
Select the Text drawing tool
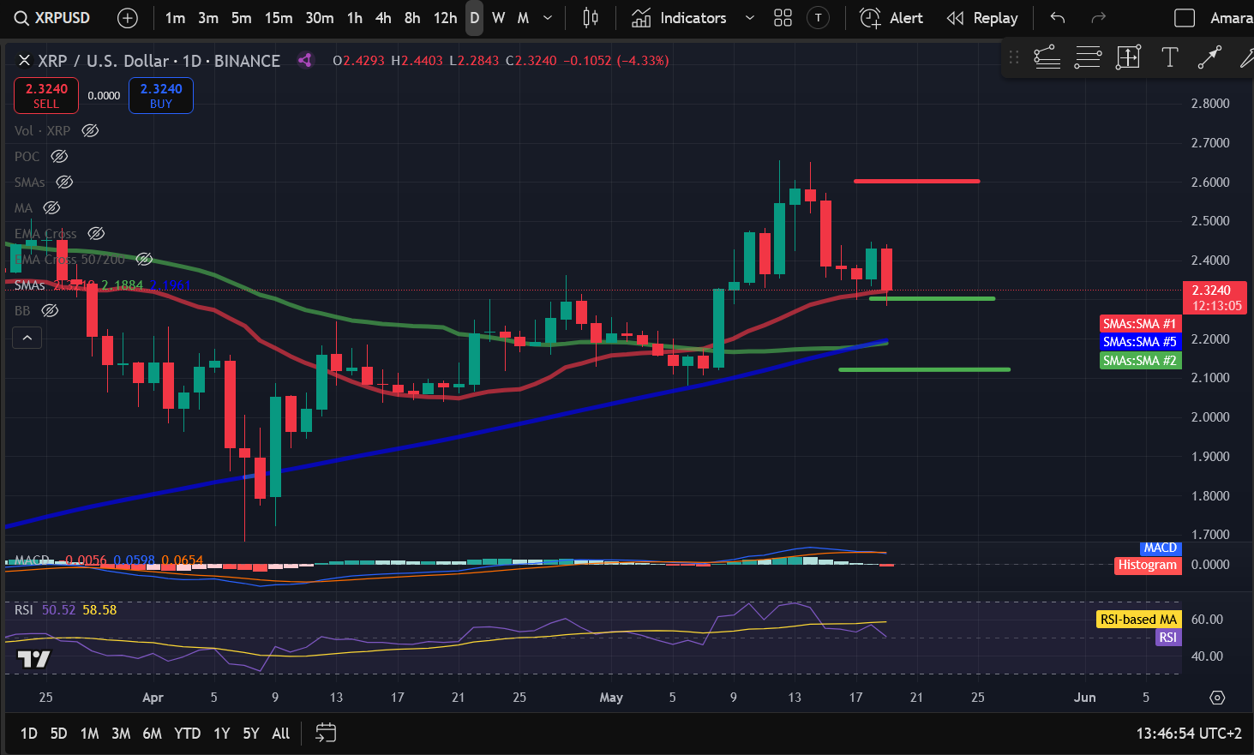[x=1169, y=57]
